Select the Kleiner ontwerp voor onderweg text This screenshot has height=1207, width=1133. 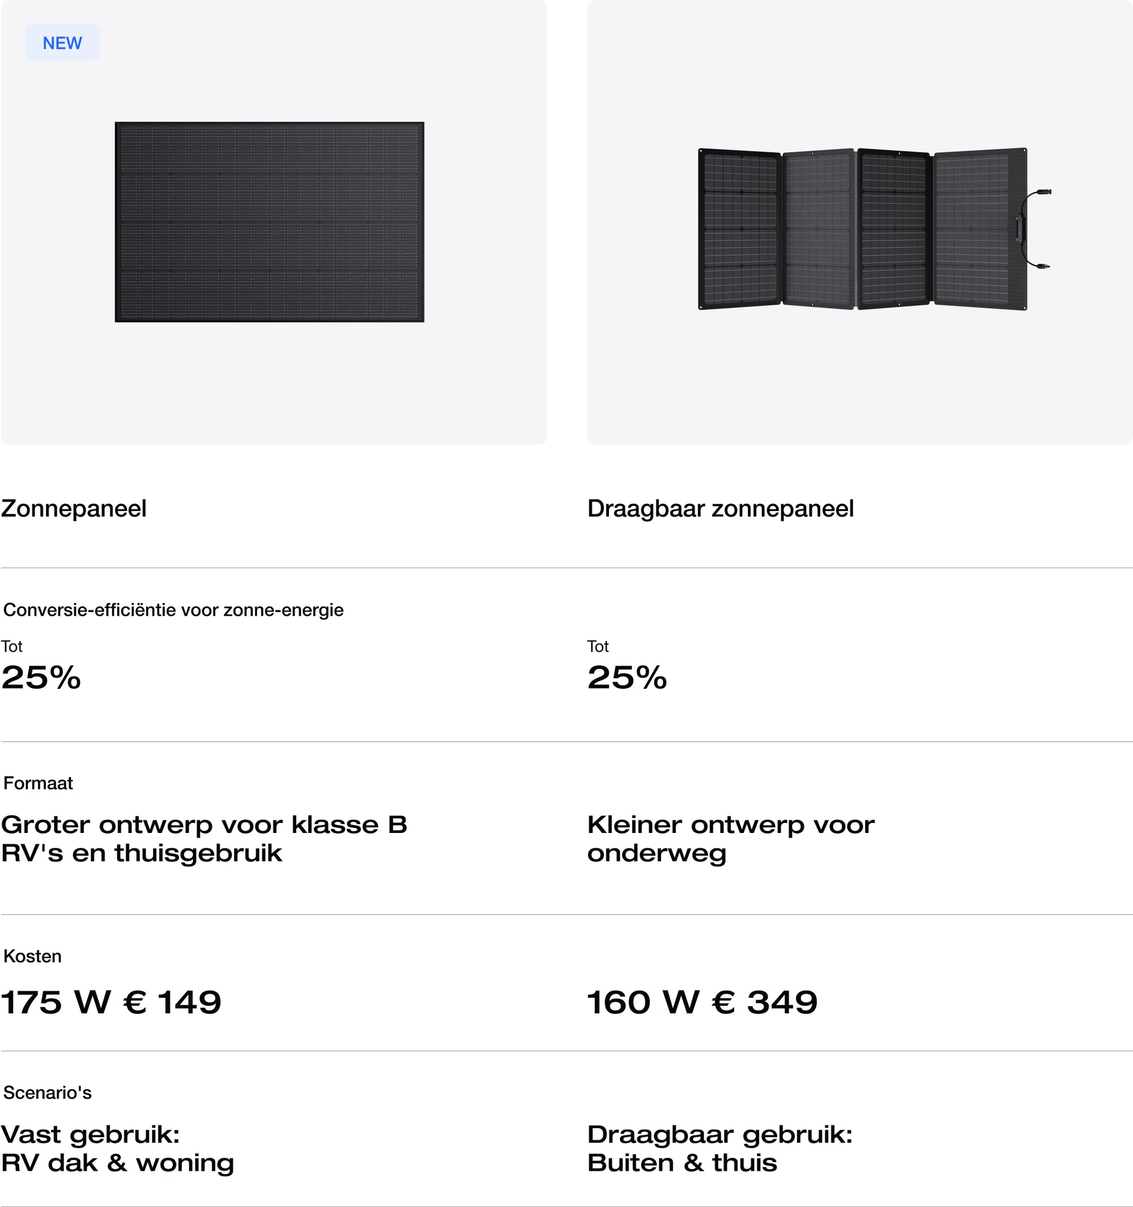731,839
